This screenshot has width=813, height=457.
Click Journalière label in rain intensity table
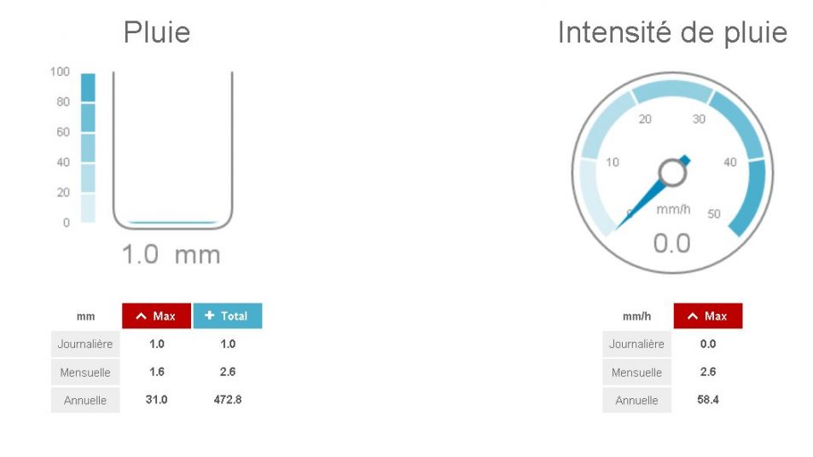(636, 344)
